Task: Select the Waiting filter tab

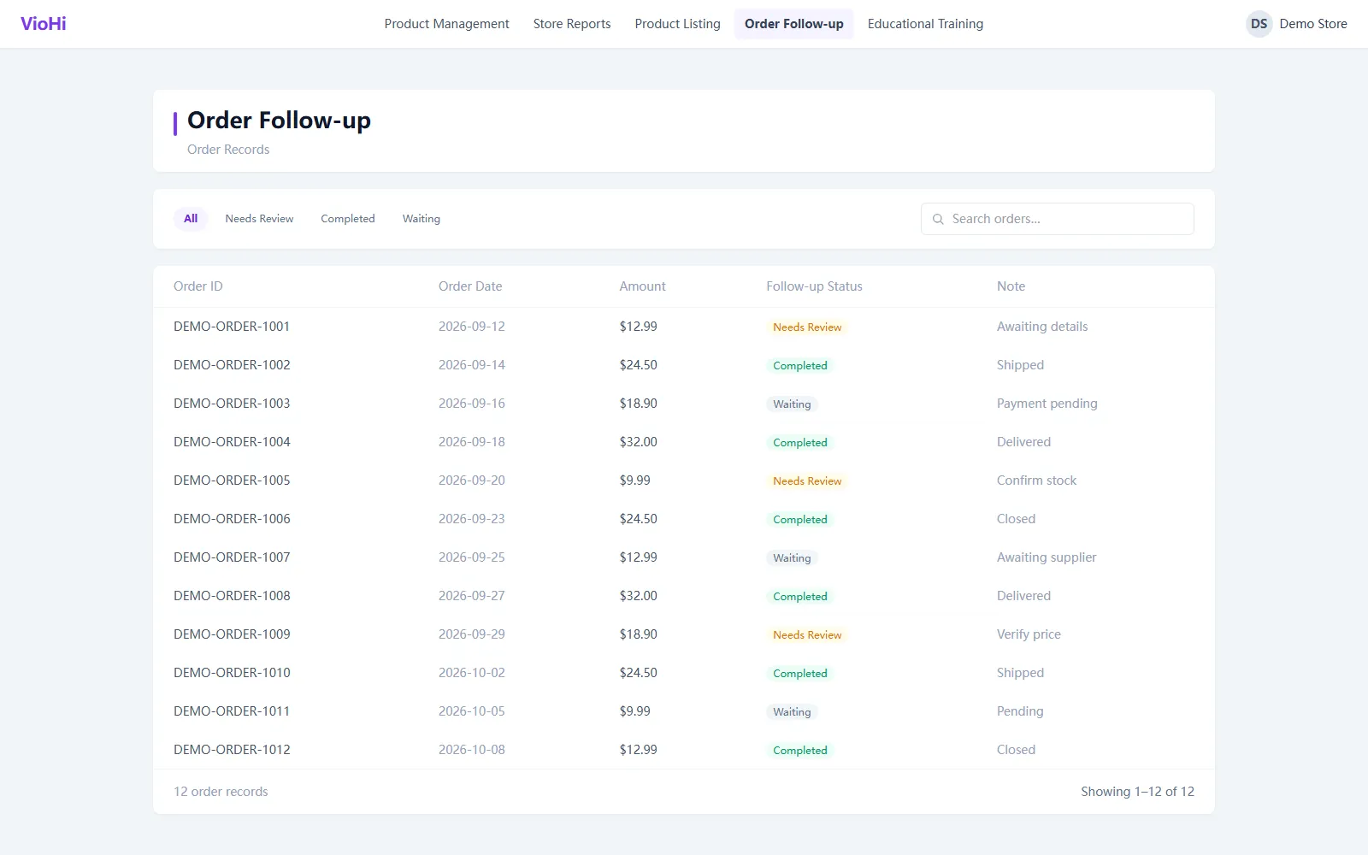Action: 422,219
